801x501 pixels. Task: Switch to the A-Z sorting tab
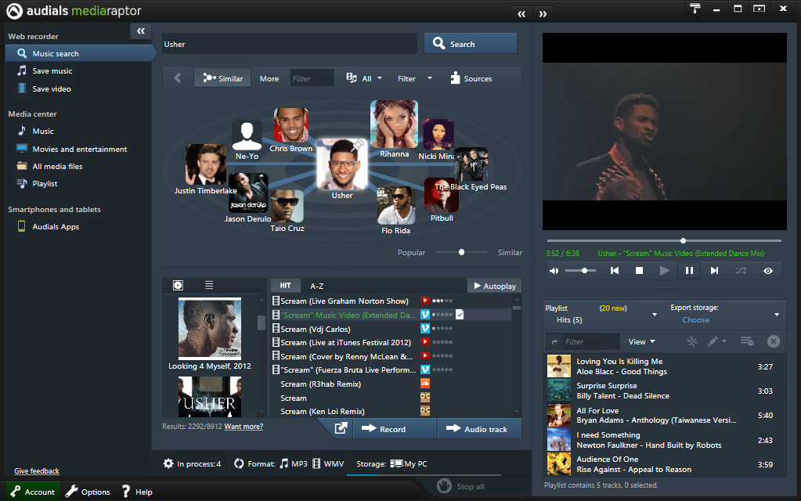[316, 287]
